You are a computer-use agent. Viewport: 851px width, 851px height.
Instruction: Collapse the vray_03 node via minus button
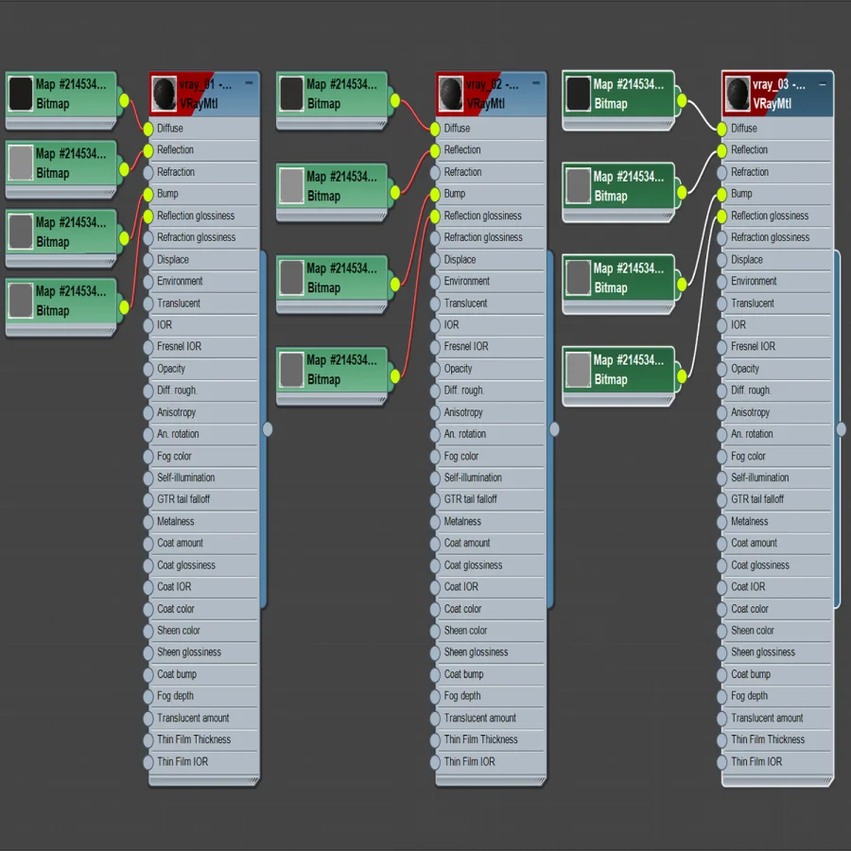[823, 84]
